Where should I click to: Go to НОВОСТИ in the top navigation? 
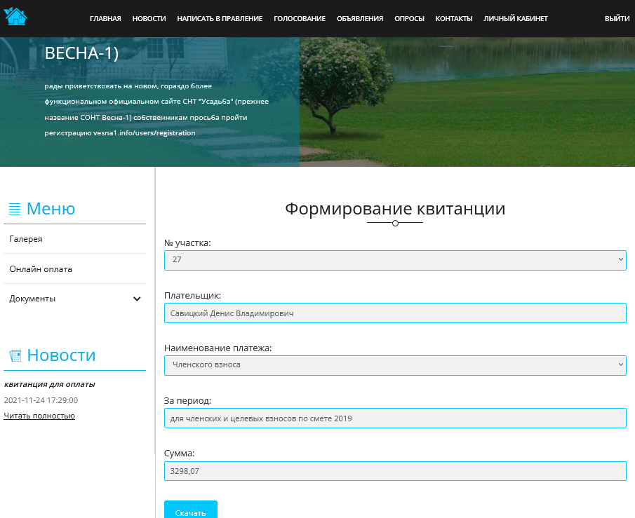[x=149, y=19]
